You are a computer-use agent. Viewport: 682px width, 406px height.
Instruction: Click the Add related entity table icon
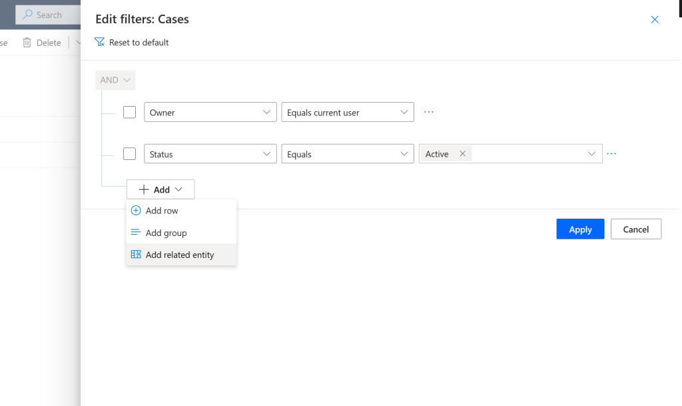pos(136,254)
